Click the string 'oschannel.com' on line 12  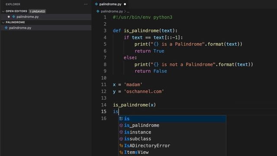tap(144, 91)
